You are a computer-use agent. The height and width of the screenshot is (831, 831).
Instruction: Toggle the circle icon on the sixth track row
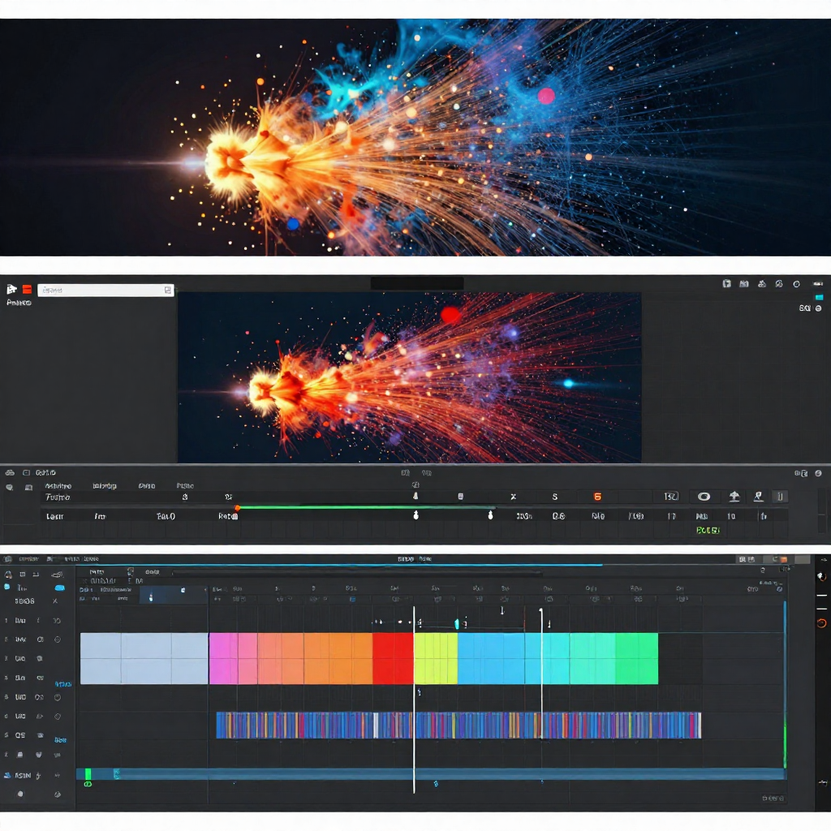[58, 717]
